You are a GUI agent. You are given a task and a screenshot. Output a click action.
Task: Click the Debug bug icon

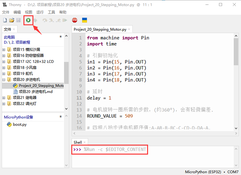pyautogui.click(x=35, y=20)
